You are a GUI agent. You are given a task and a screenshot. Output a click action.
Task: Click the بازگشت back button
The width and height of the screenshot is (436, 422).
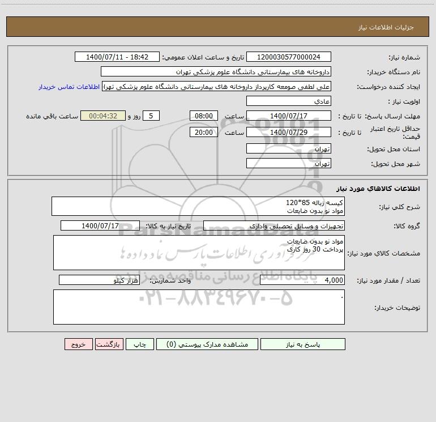[109, 344]
